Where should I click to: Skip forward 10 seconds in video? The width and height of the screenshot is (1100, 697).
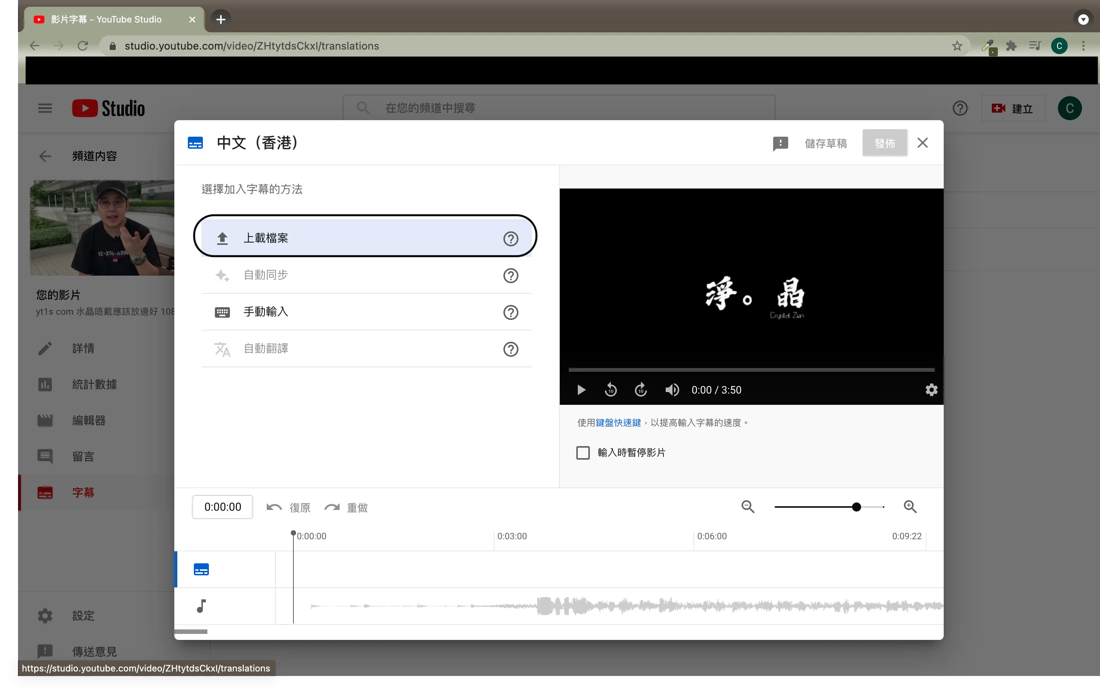click(x=641, y=390)
